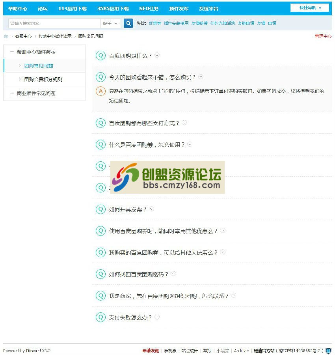Collapse 帮助中心插件演示 using the minus icon
This screenshot has width=335, height=355.
pos(12,52)
